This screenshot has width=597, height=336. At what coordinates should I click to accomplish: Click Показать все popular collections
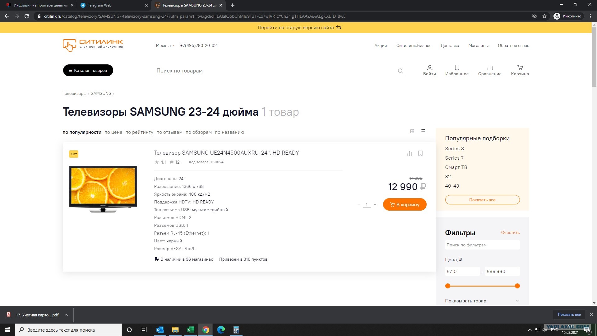[x=482, y=200]
